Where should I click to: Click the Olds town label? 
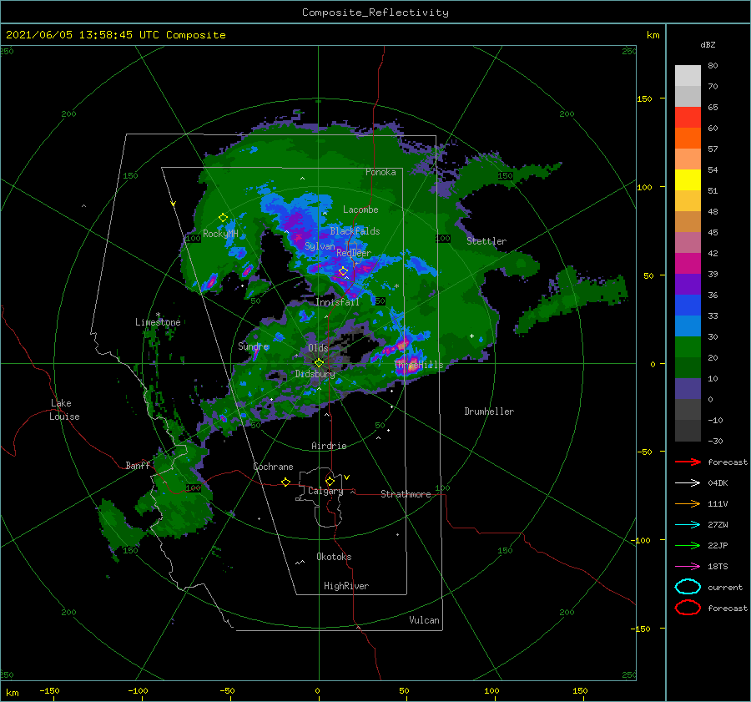click(x=318, y=348)
